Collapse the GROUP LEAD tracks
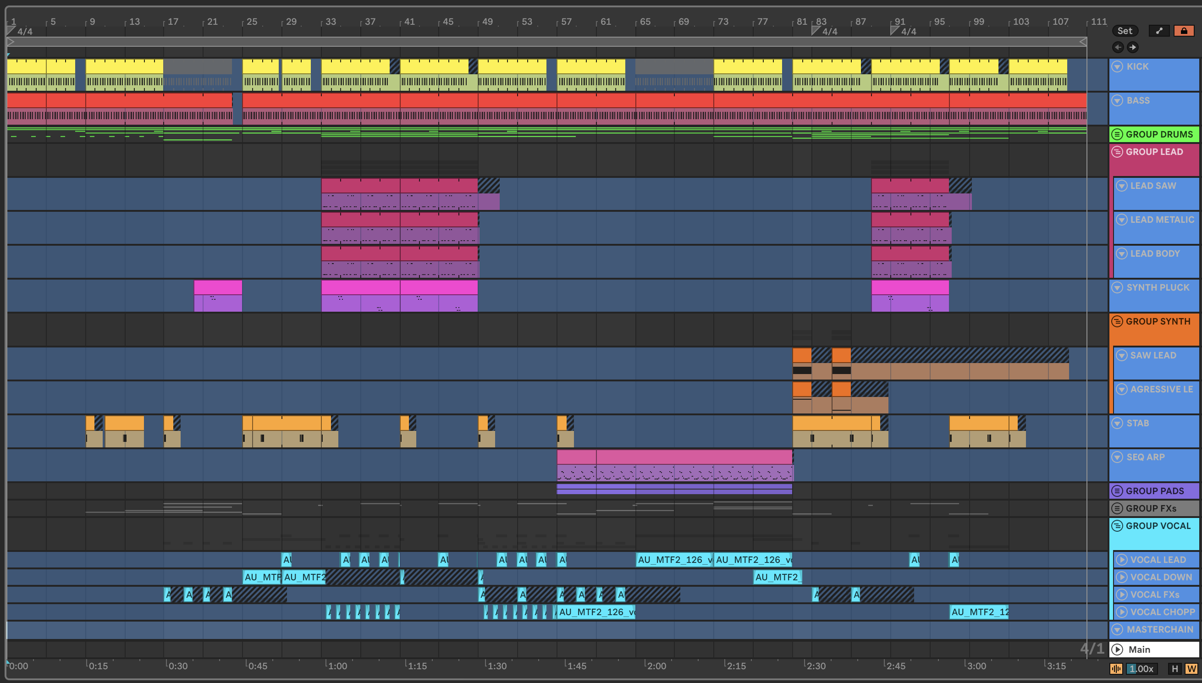 1117,152
